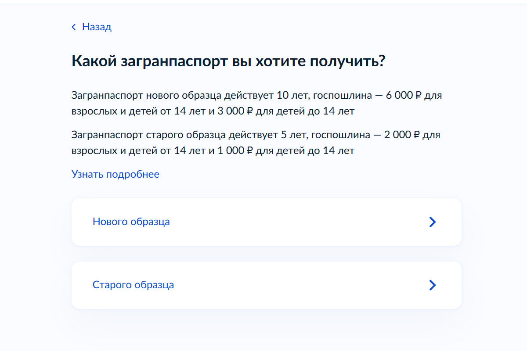The width and height of the screenshot is (527, 351).
Task: Click the chevron on the "Нового образца" card
Action: (x=432, y=222)
